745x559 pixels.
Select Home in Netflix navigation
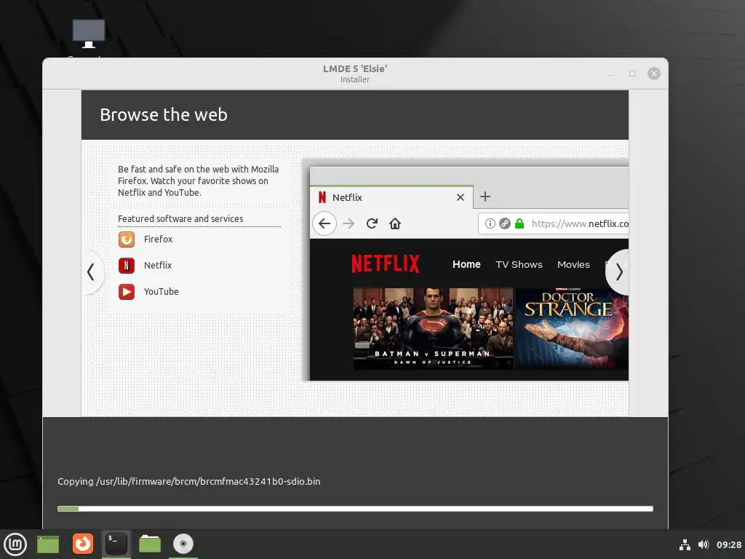pos(466,264)
